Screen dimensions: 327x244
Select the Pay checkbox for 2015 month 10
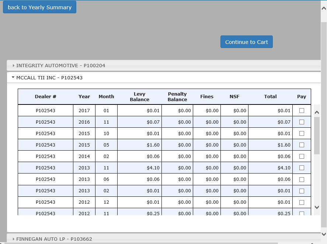click(302, 133)
